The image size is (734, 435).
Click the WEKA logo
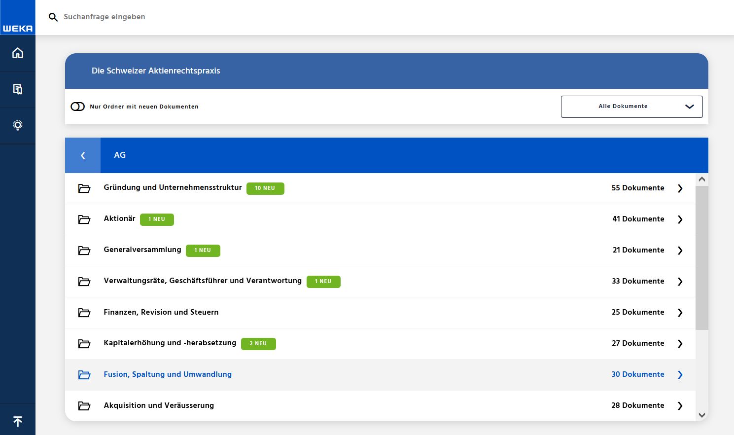18,28
